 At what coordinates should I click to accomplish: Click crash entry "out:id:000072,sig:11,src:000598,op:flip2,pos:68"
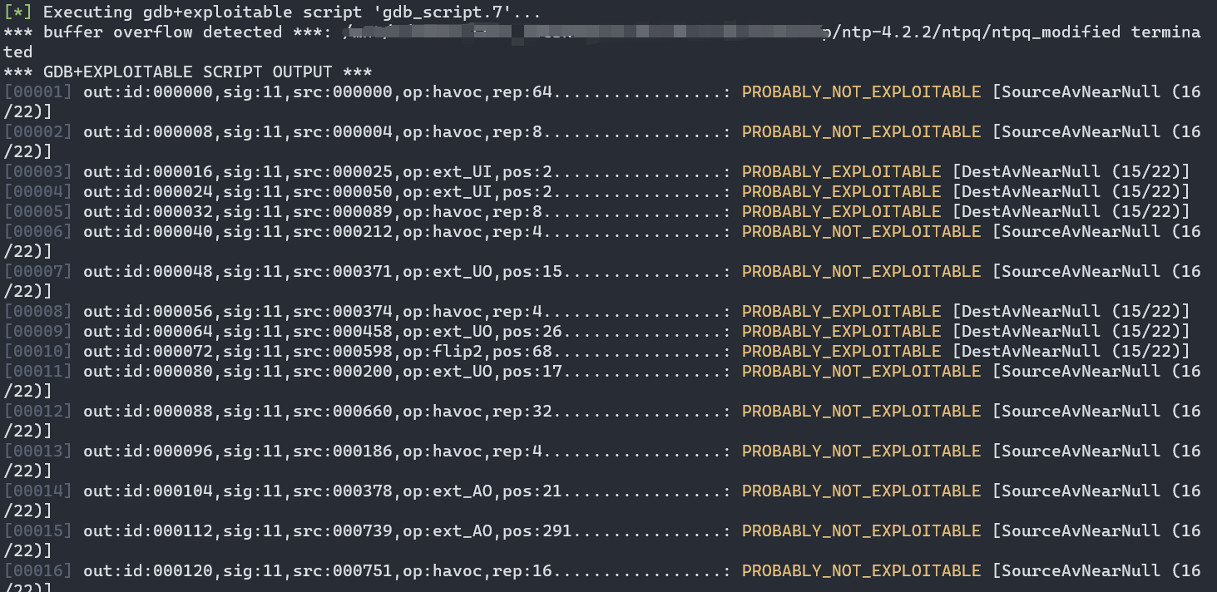pyautogui.click(x=318, y=352)
